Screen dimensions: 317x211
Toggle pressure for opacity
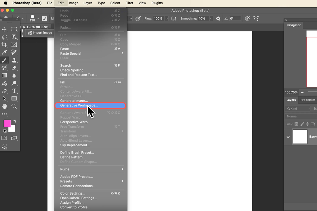coord(138,18)
